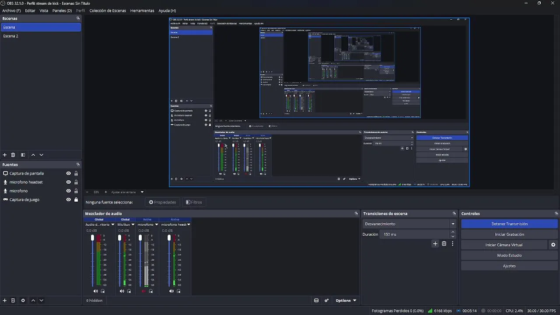Click the Filtros button
The width and height of the screenshot is (560, 315).
[194, 202]
